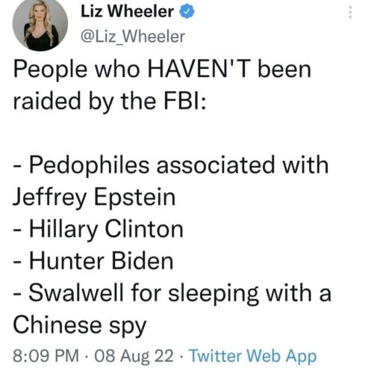Click the "Swalwell for sleeping with a" line
371x374 pixels.
[172, 293]
